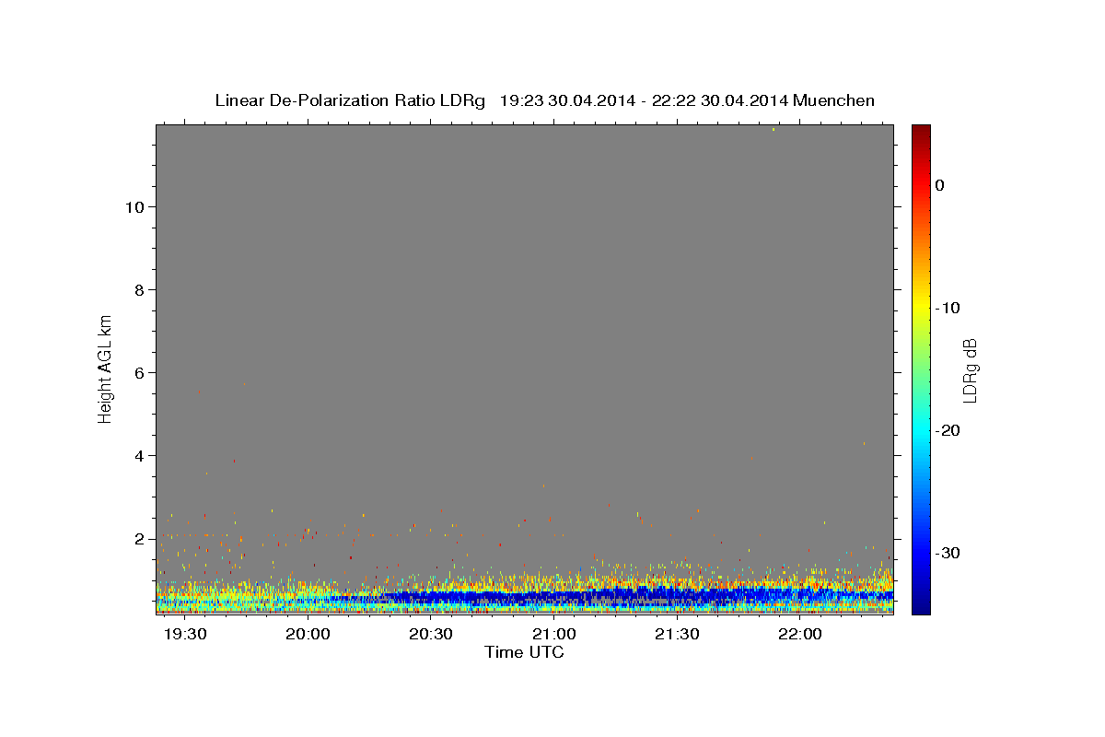
Task: Click the 20:30 time tick label
Action: click(x=431, y=635)
